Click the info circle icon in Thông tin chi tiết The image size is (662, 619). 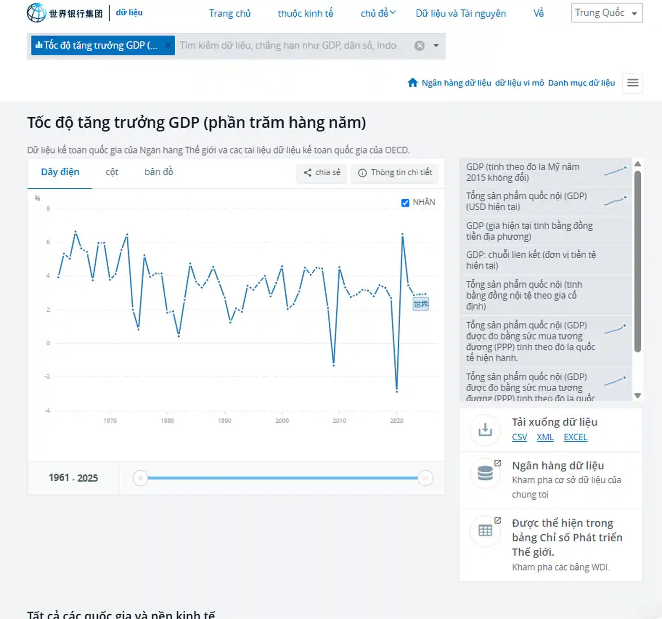tap(362, 173)
